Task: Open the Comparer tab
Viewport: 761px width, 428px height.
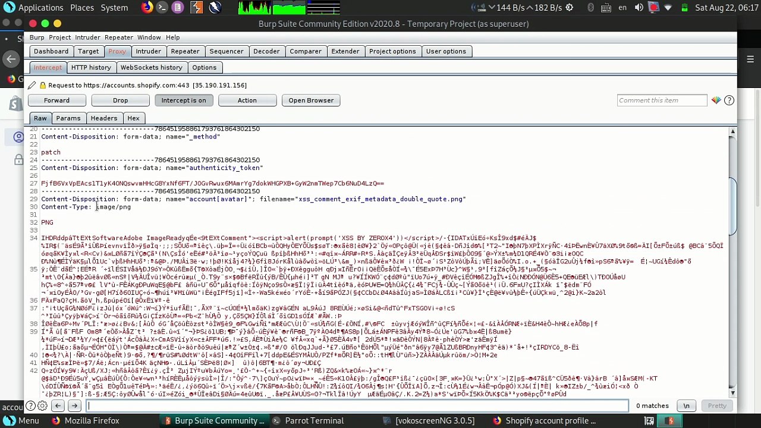Action: pyautogui.click(x=306, y=51)
